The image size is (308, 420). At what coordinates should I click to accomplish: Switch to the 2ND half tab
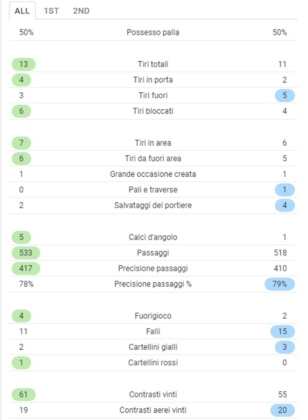[81, 11]
